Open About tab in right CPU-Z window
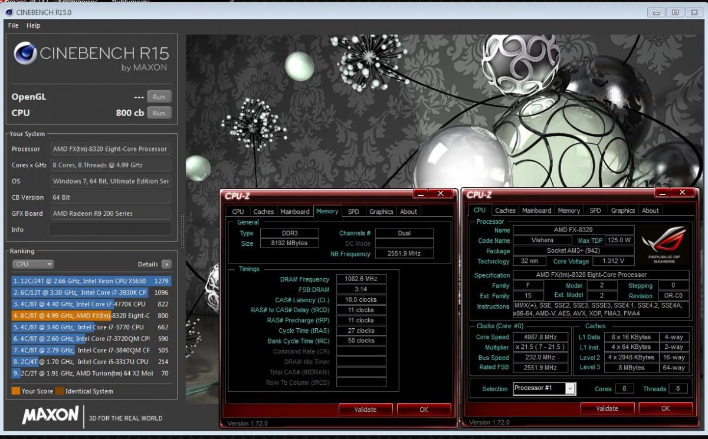The height and width of the screenshot is (439, 708). coord(650,210)
